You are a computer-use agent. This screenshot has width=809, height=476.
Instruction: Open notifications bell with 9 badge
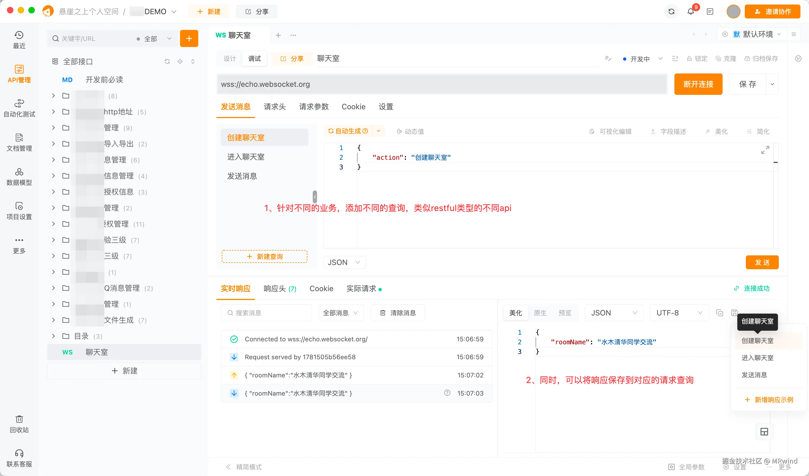690,11
